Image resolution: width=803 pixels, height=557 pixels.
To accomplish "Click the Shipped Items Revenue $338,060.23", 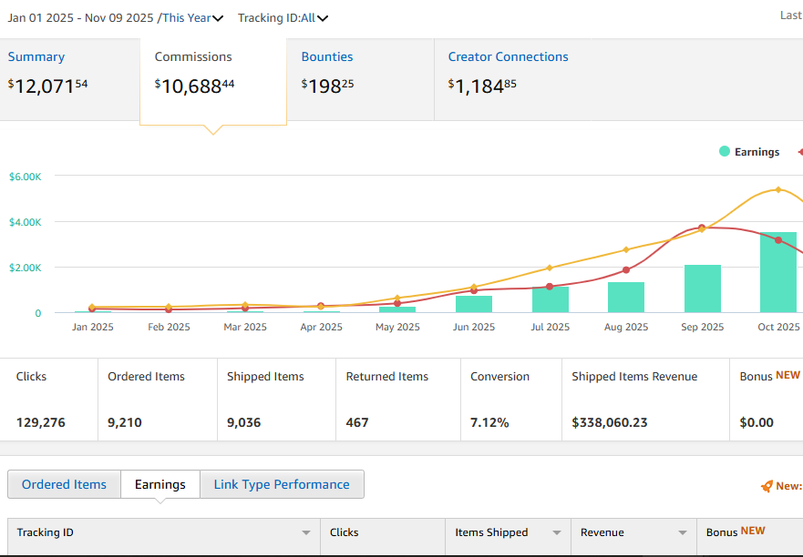I will (610, 422).
